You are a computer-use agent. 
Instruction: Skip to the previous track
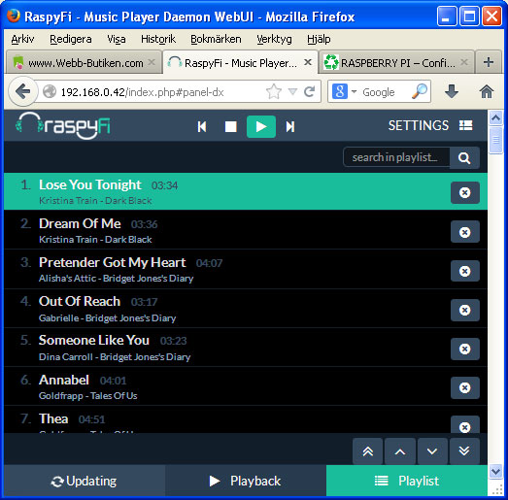202,126
